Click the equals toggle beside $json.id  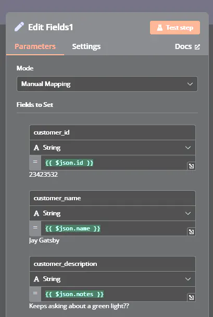35,162
